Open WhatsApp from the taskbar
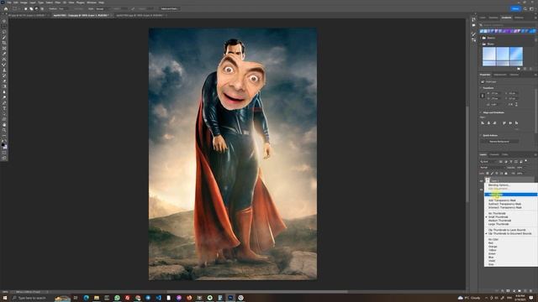 tap(117, 298)
